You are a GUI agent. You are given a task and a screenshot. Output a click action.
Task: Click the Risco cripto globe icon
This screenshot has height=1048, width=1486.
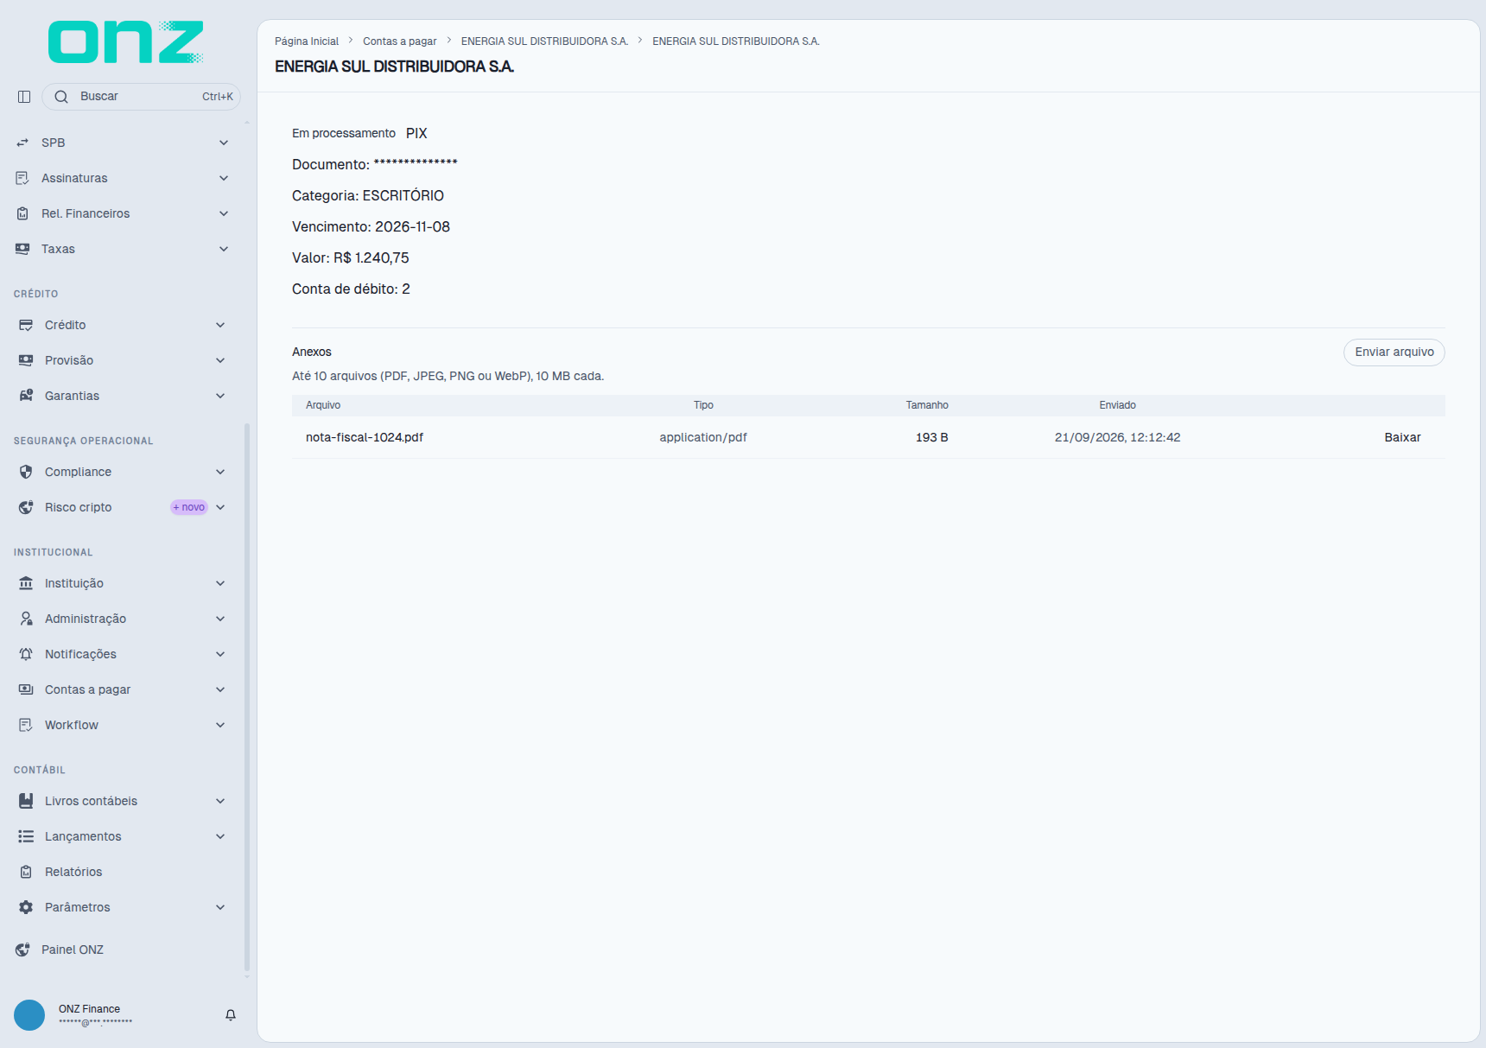(x=26, y=507)
